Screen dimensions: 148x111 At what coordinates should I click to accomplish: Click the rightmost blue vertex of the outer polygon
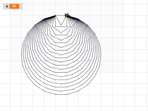(101, 55)
